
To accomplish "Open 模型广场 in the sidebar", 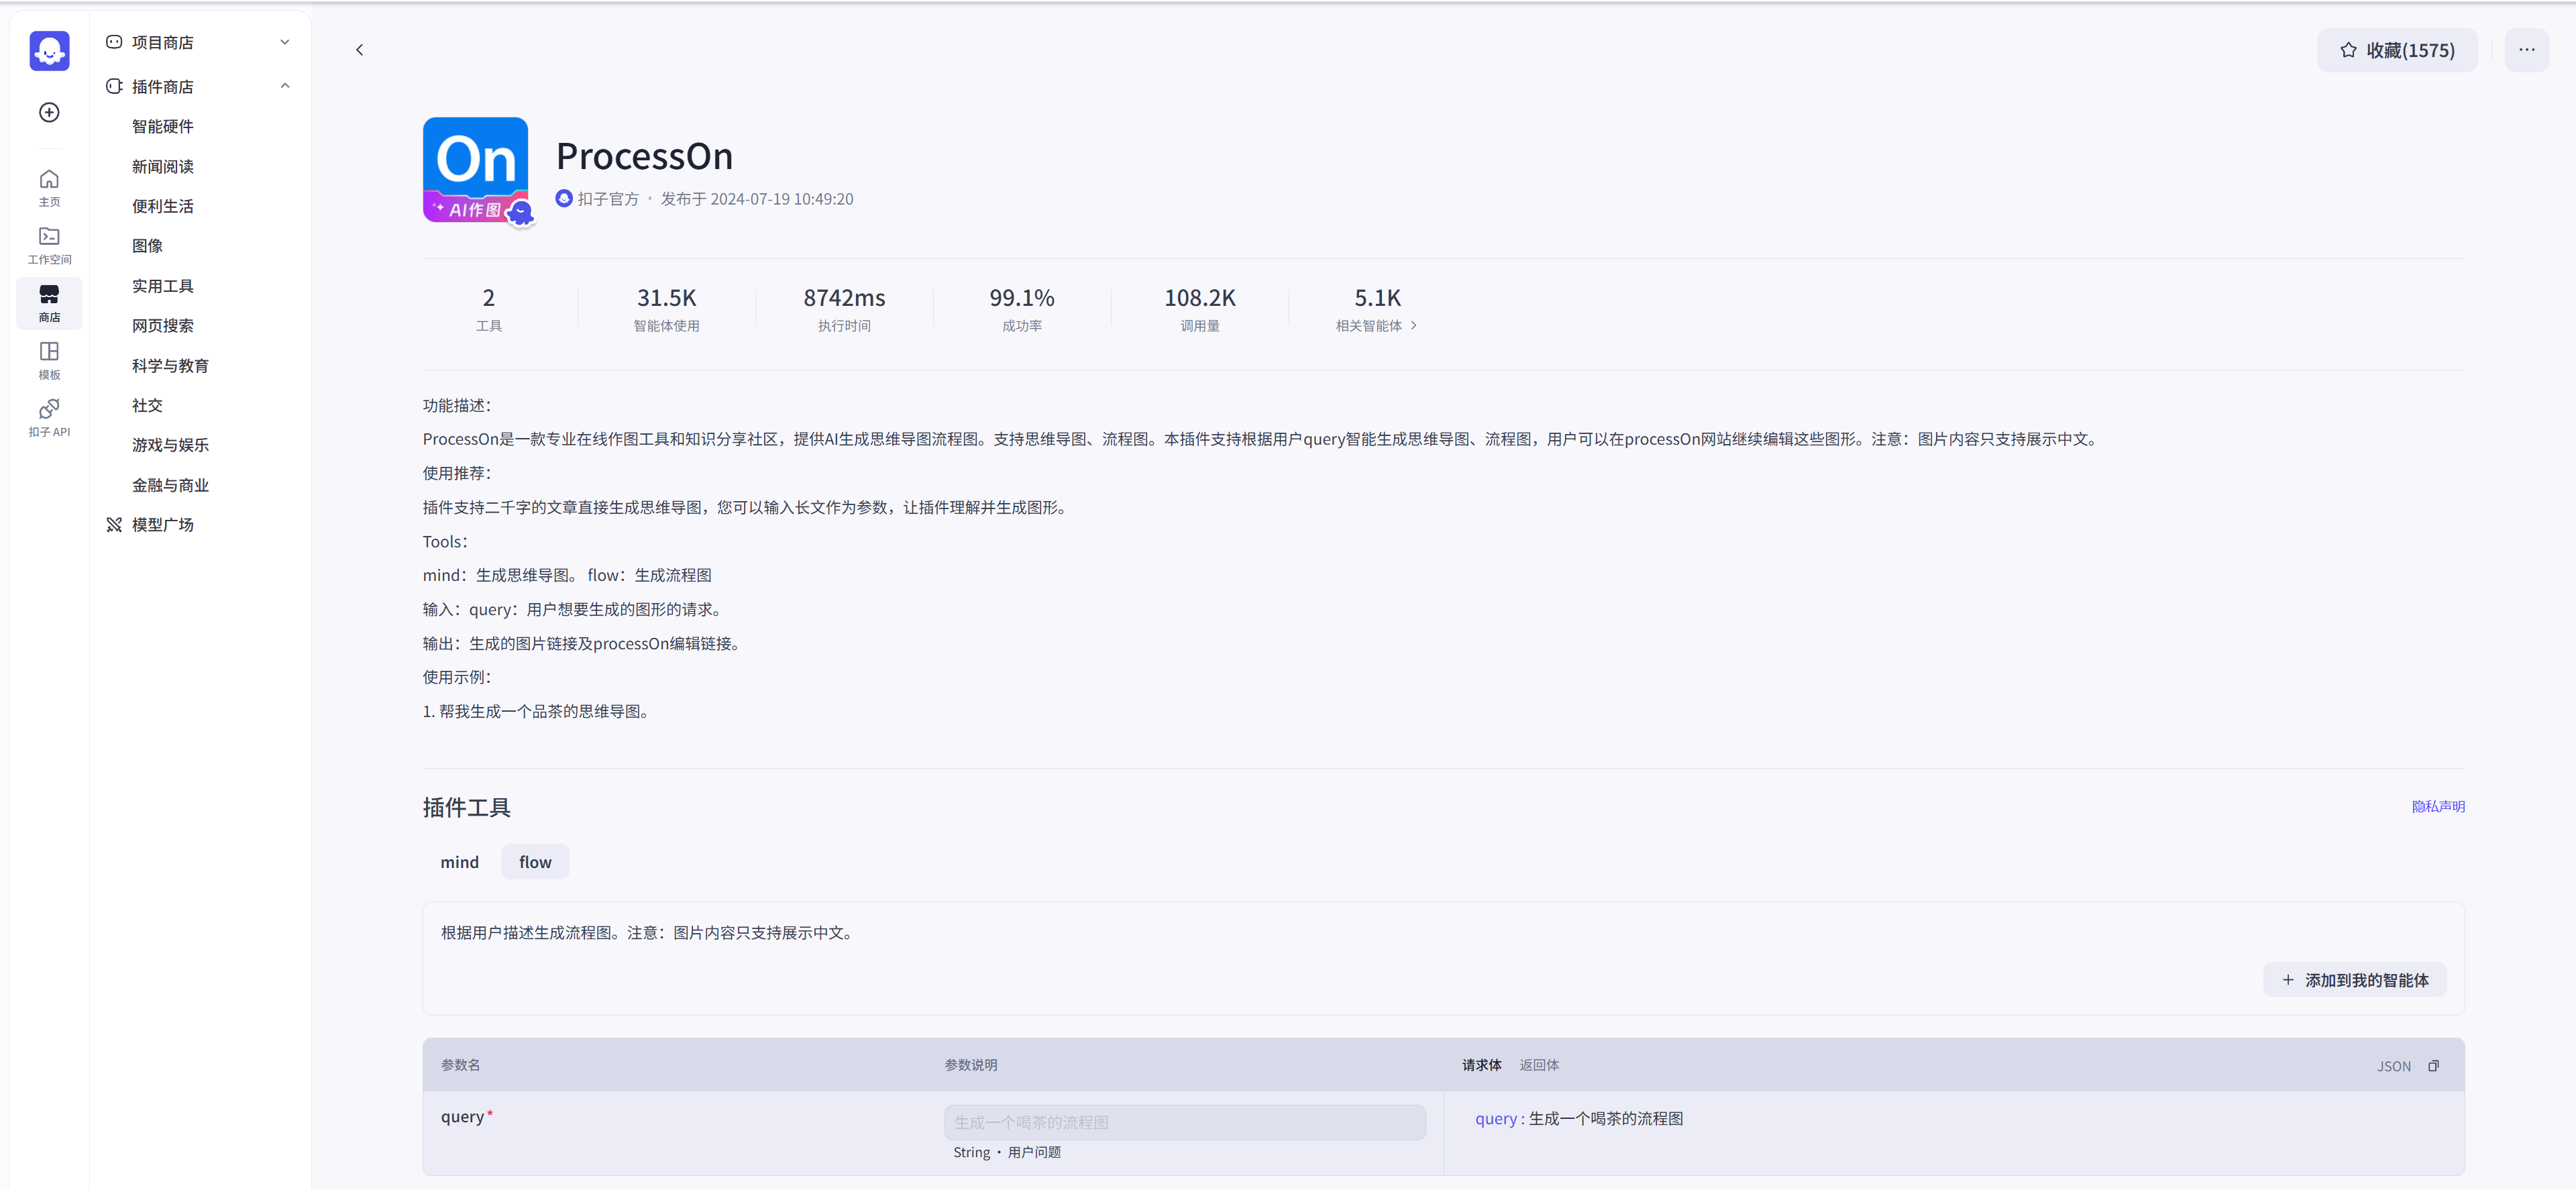I will (x=163, y=525).
